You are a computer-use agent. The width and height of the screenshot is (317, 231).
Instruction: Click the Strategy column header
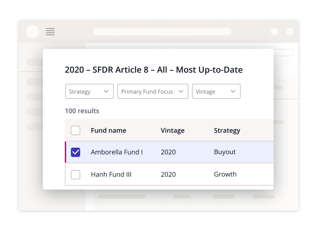pos(227,130)
